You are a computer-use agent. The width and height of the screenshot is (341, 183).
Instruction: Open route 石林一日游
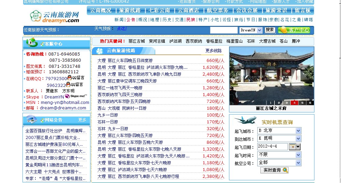108,122
